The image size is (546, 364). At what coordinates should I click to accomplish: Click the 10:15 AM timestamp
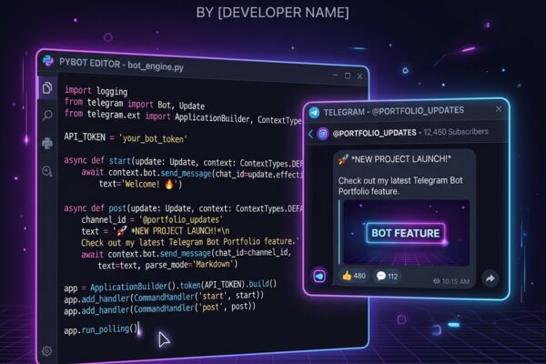click(x=456, y=281)
